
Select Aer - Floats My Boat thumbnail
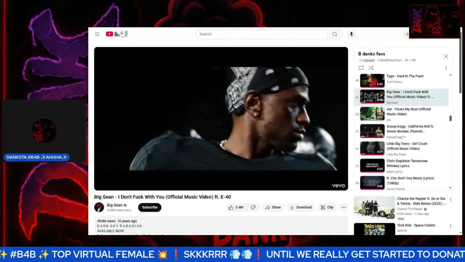[x=372, y=114]
